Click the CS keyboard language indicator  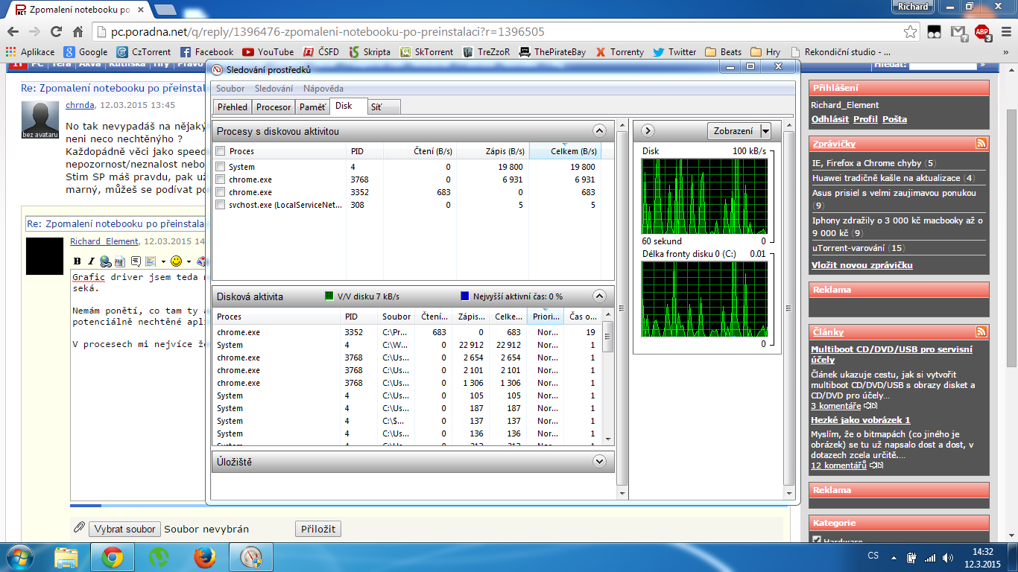point(873,556)
